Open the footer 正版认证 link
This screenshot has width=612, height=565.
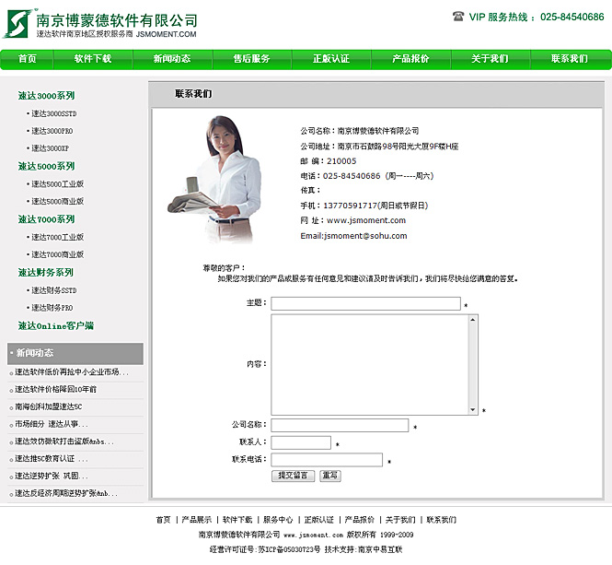click(x=318, y=520)
